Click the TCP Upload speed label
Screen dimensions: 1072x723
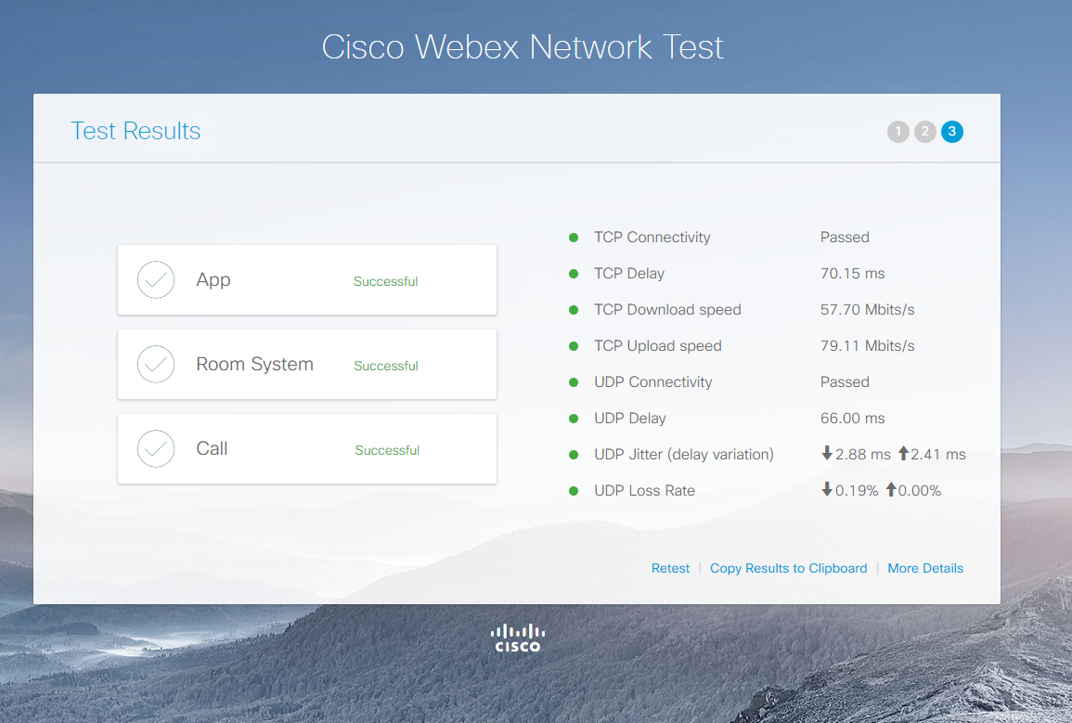(658, 346)
